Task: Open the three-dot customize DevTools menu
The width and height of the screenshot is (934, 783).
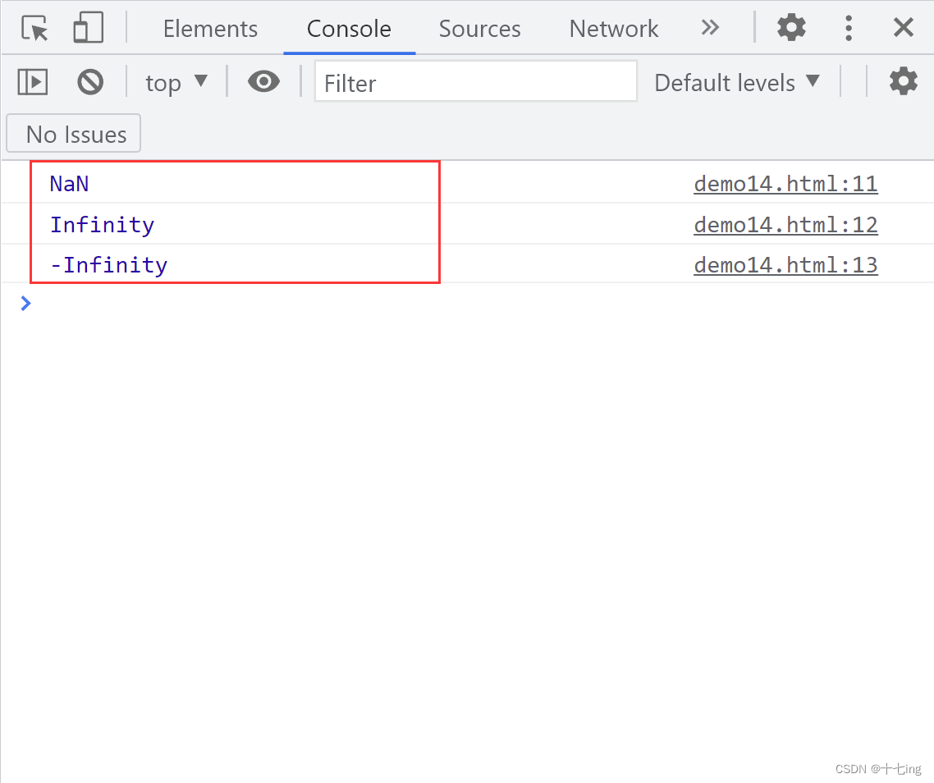Action: pos(848,28)
